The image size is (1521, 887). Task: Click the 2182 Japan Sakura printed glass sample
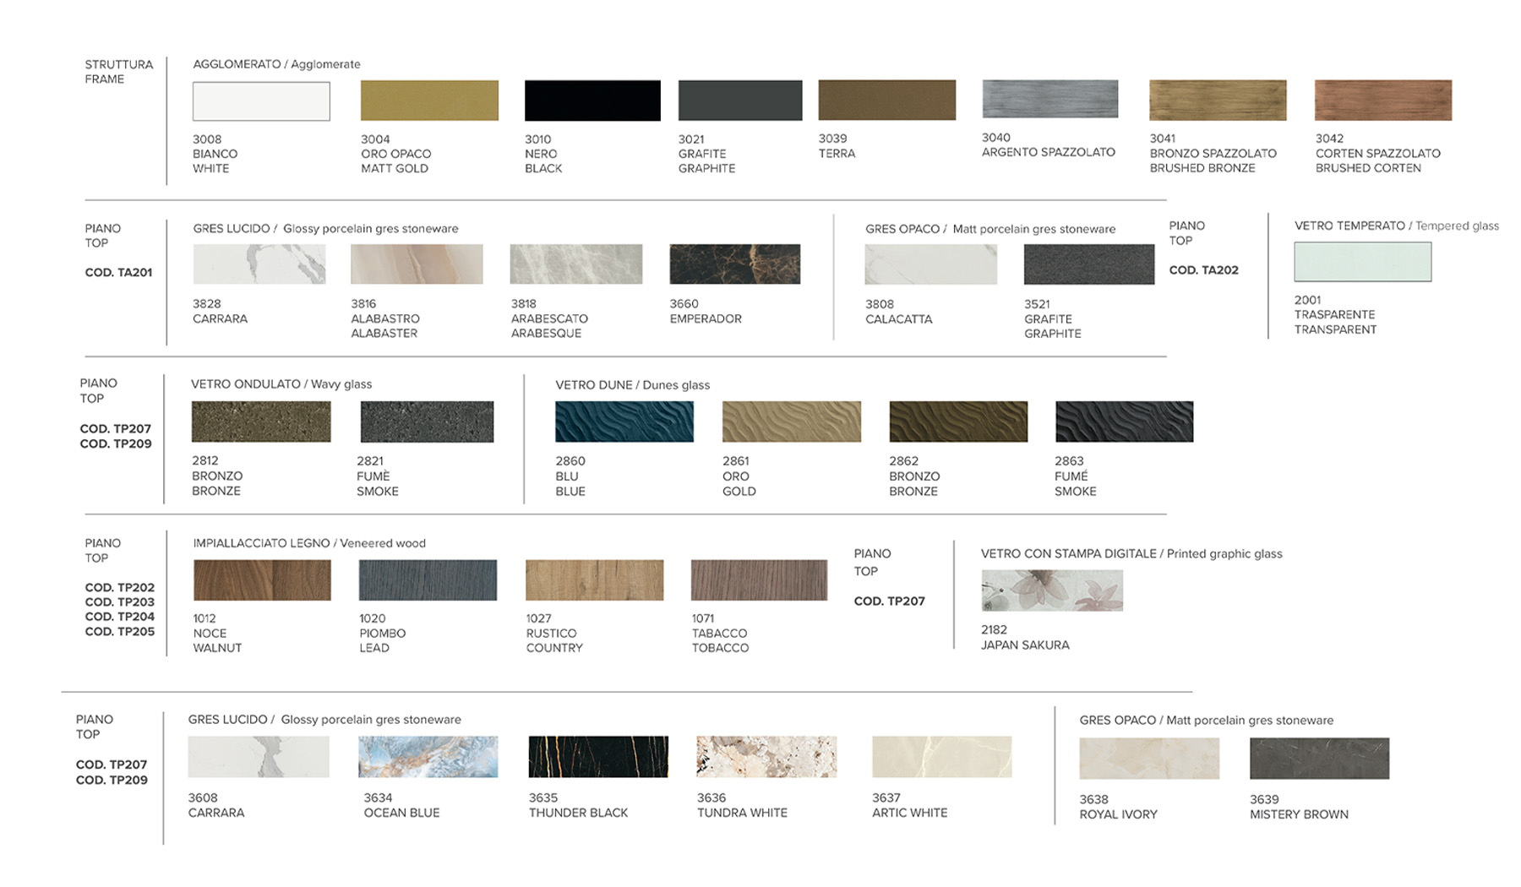click(x=1051, y=590)
